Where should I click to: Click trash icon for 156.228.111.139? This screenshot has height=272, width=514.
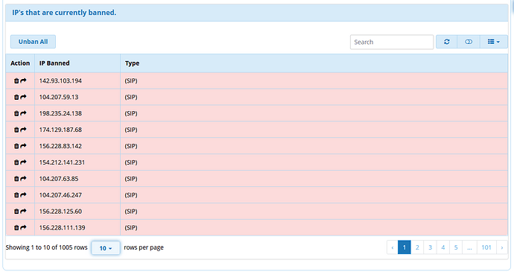(x=16, y=228)
